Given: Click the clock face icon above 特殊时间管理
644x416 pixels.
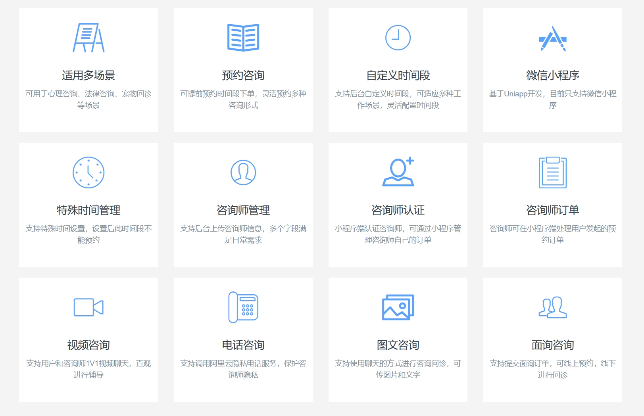Looking at the screenshot, I should 88,173.
